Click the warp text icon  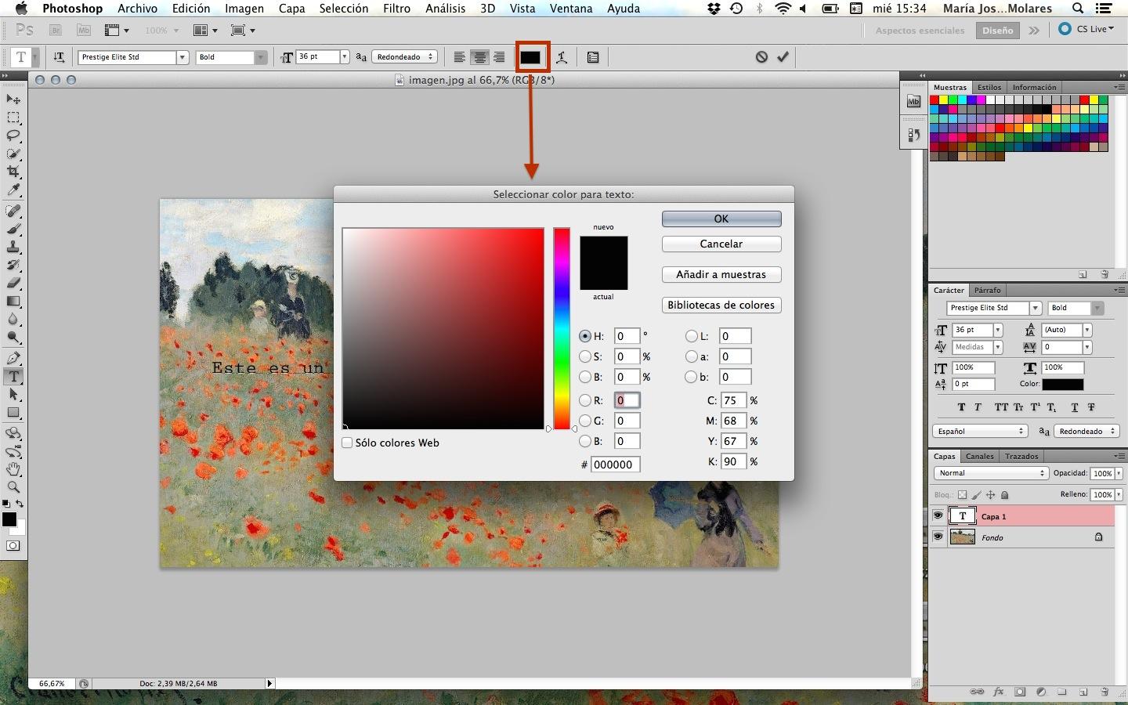(x=562, y=57)
